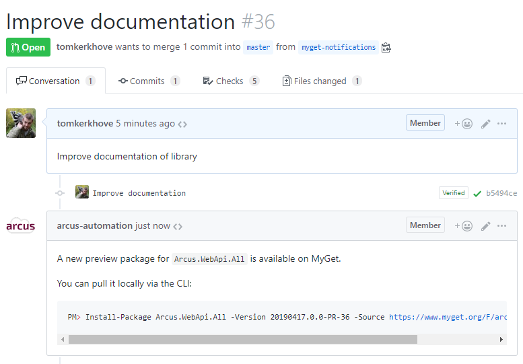Open the arcus logo avatar
Viewport: 523px width, 364px height.
pos(21,225)
